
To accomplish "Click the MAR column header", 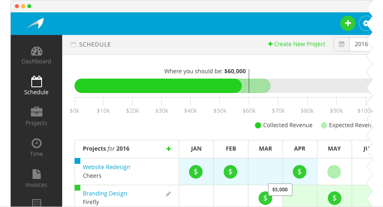I will coord(266,149).
